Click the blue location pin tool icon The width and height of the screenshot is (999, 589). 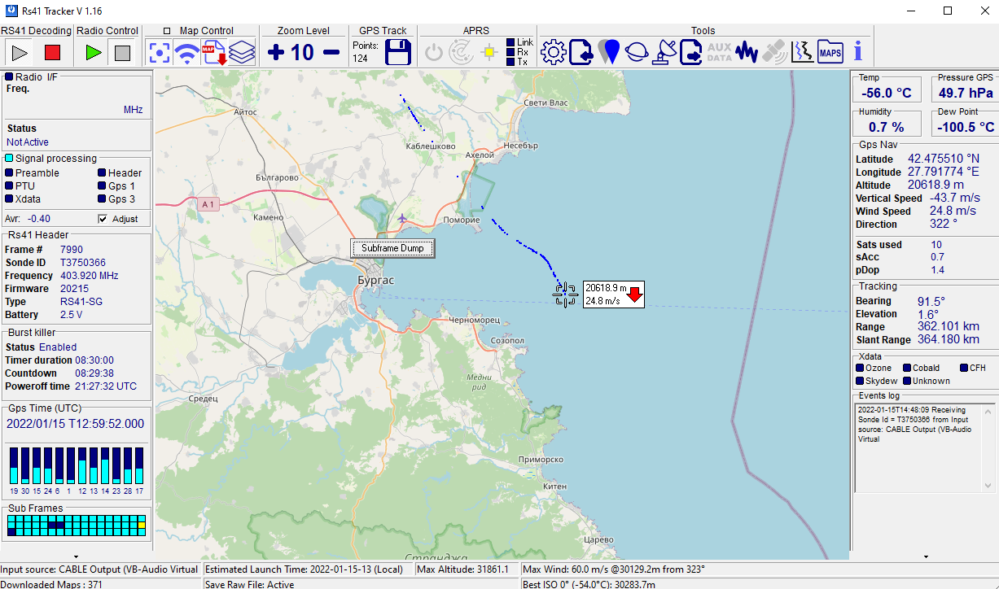(609, 53)
